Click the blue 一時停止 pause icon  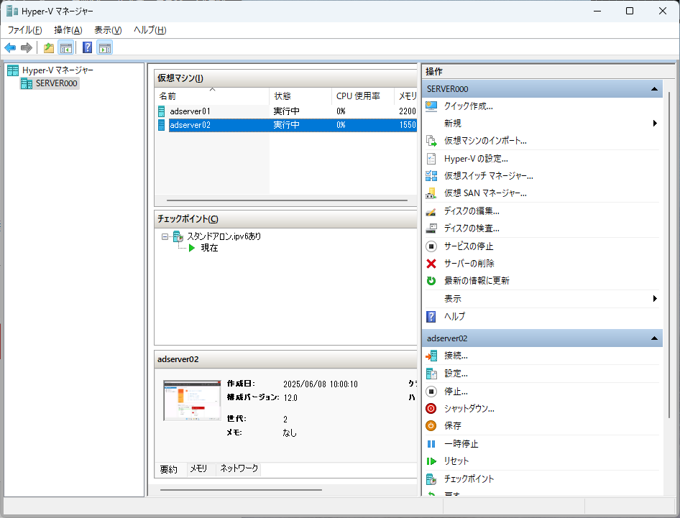[431, 444]
